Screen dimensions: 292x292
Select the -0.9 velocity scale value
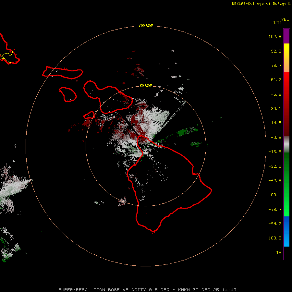pyautogui.click(x=276, y=138)
